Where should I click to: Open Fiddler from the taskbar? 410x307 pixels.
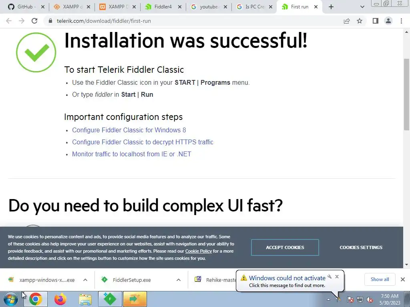tap(110, 299)
